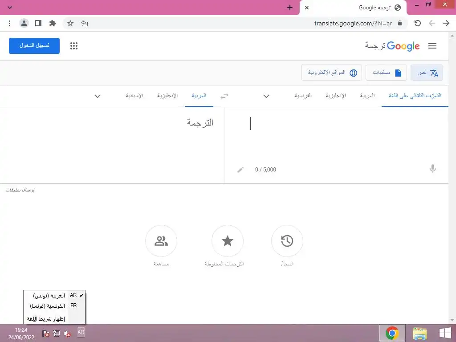Choose الإنجليزية as target language
The height and width of the screenshot is (342, 456).
[x=167, y=96]
